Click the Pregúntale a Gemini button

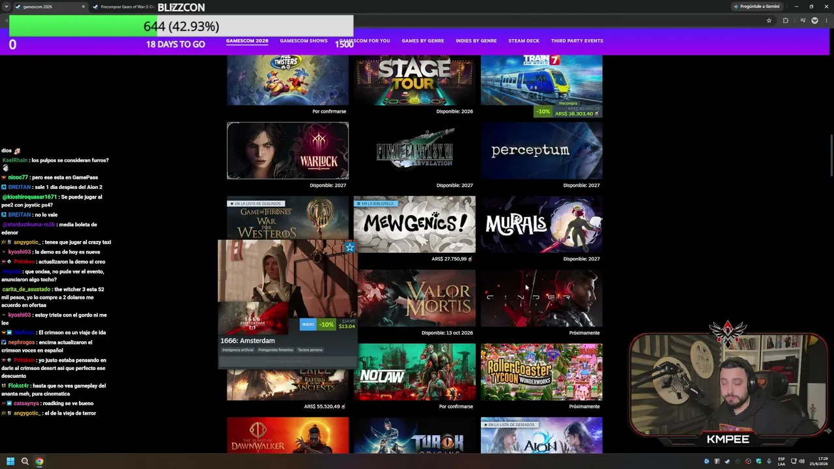(x=756, y=7)
